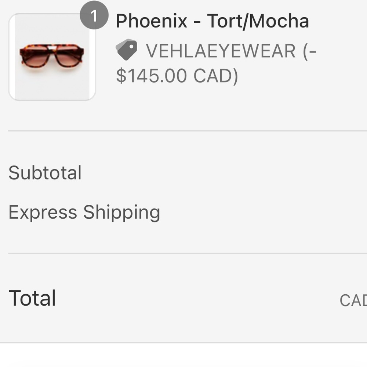Select the shipping method labeled Express Shipping
Viewport: 367px width, 367px height.
tap(85, 212)
